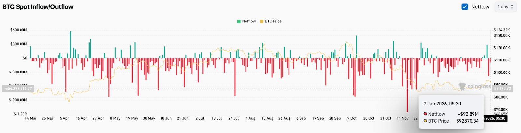Click the BTC Spot Inflow/Outflow title
The width and height of the screenshot is (521, 133).
(x=38, y=7)
